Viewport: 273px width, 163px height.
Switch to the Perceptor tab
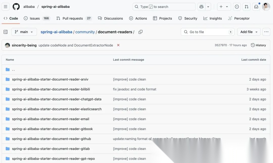(x=239, y=18)
